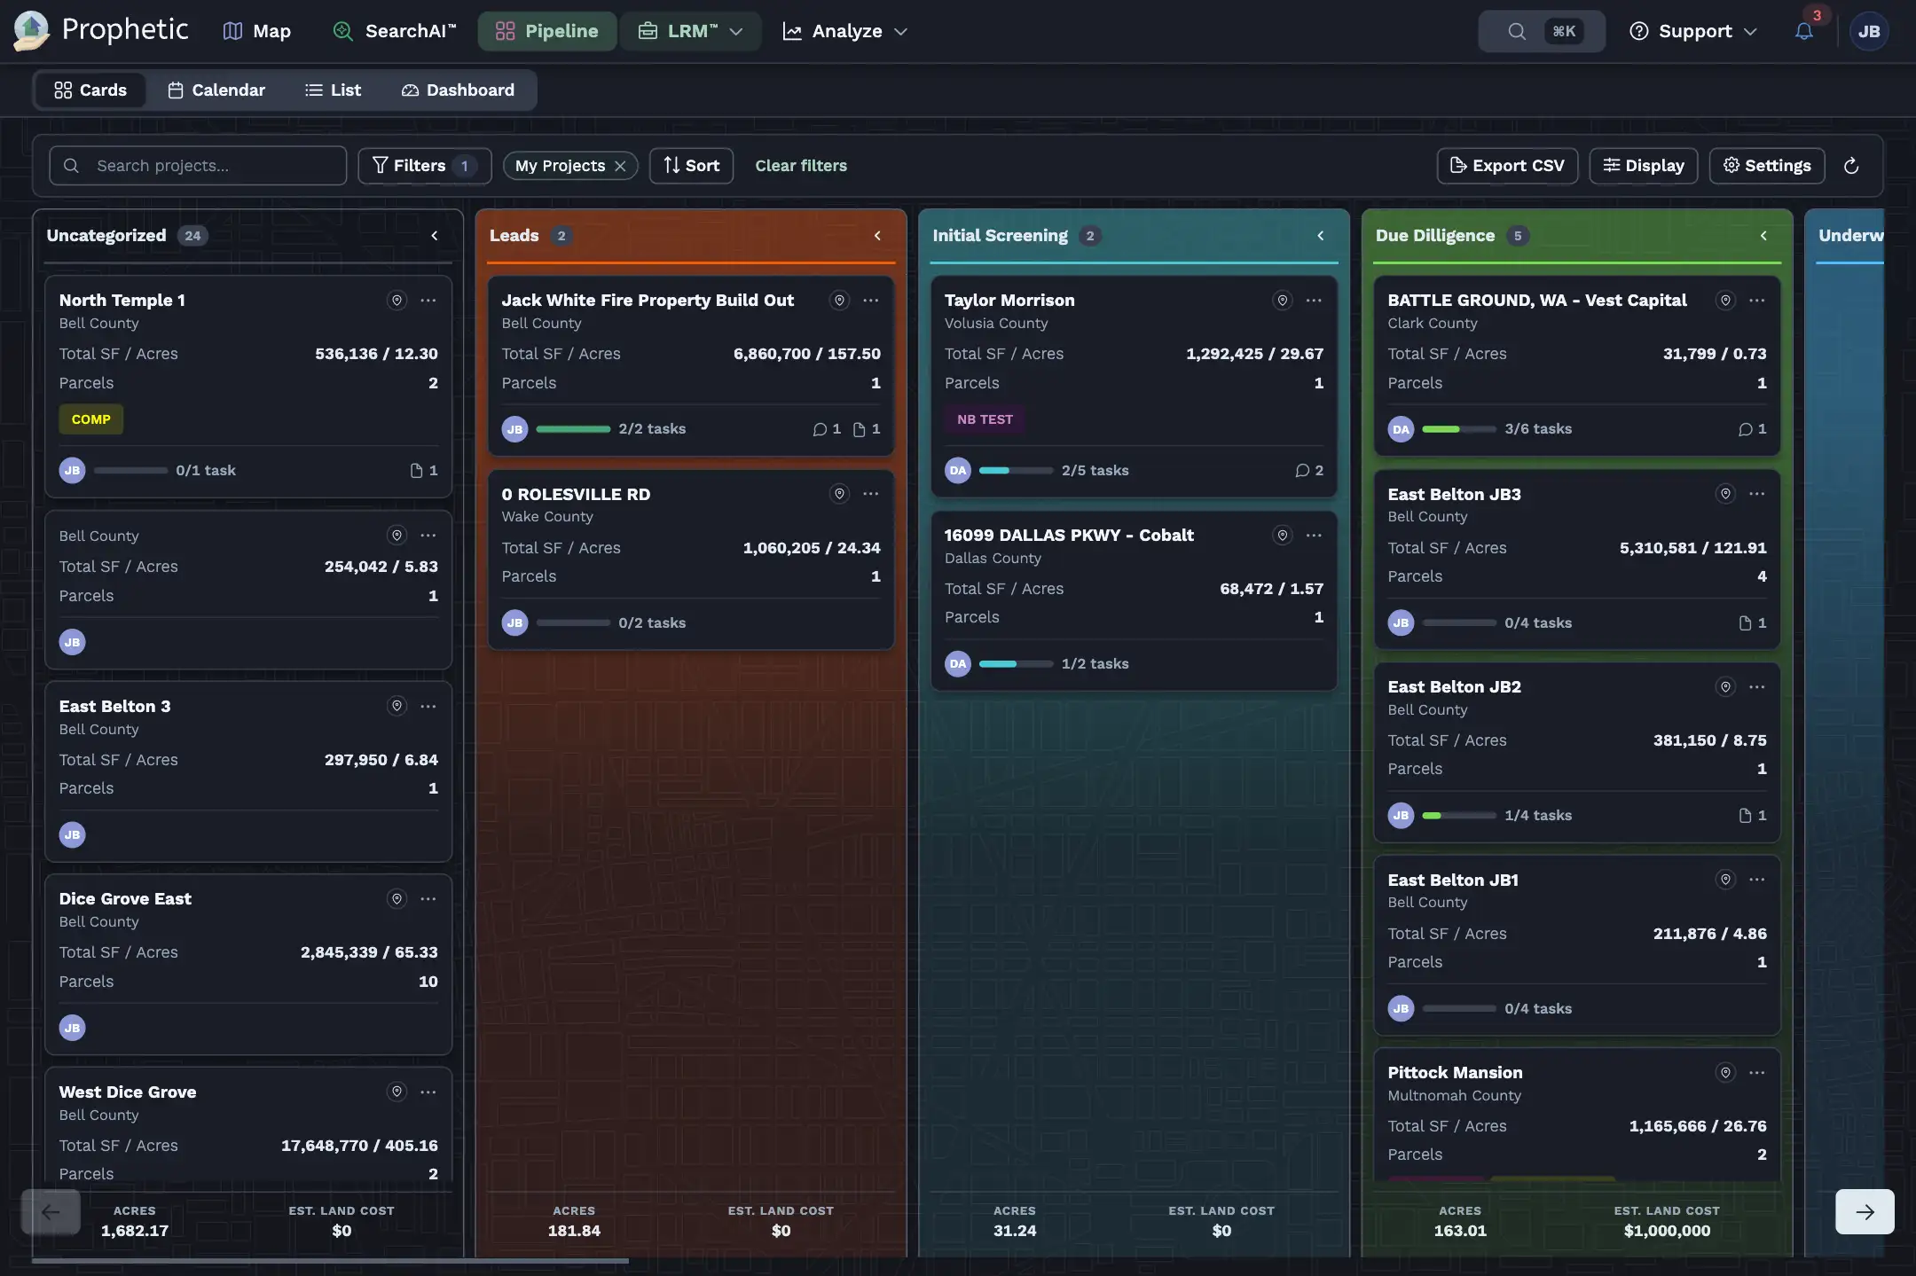Open three-dot menu on Jack White Fire card

(871, 301)
